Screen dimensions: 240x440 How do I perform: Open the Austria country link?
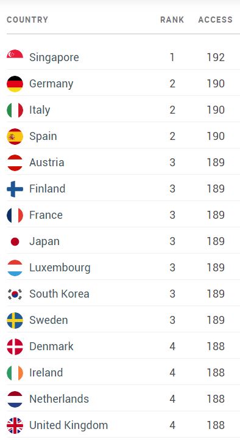pos(47,163)
